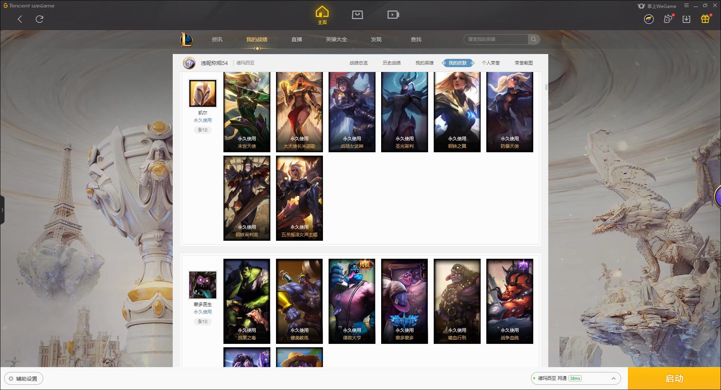Open the 钢铁审判官 skin card
The image size is (721, 390).
coord(247,198)
